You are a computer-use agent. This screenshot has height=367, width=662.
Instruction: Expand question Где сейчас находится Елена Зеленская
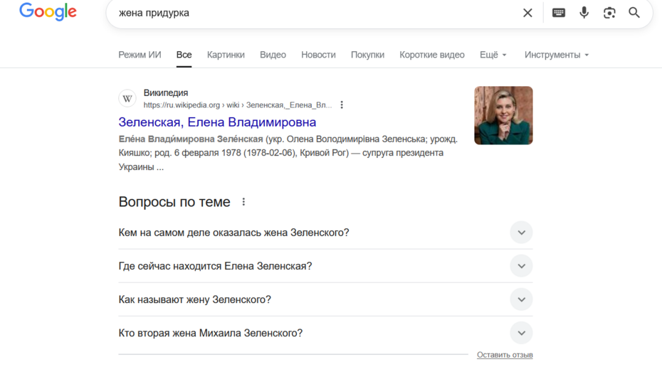(x=521, y=266)
